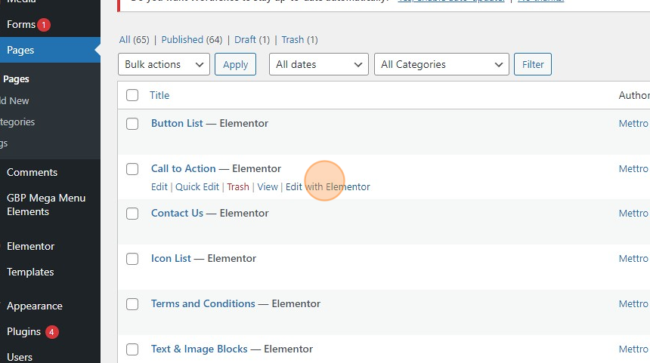Viewport: 650px width, 363px height.
Task: Sort the list by Title column
Action: coord(159,95)
